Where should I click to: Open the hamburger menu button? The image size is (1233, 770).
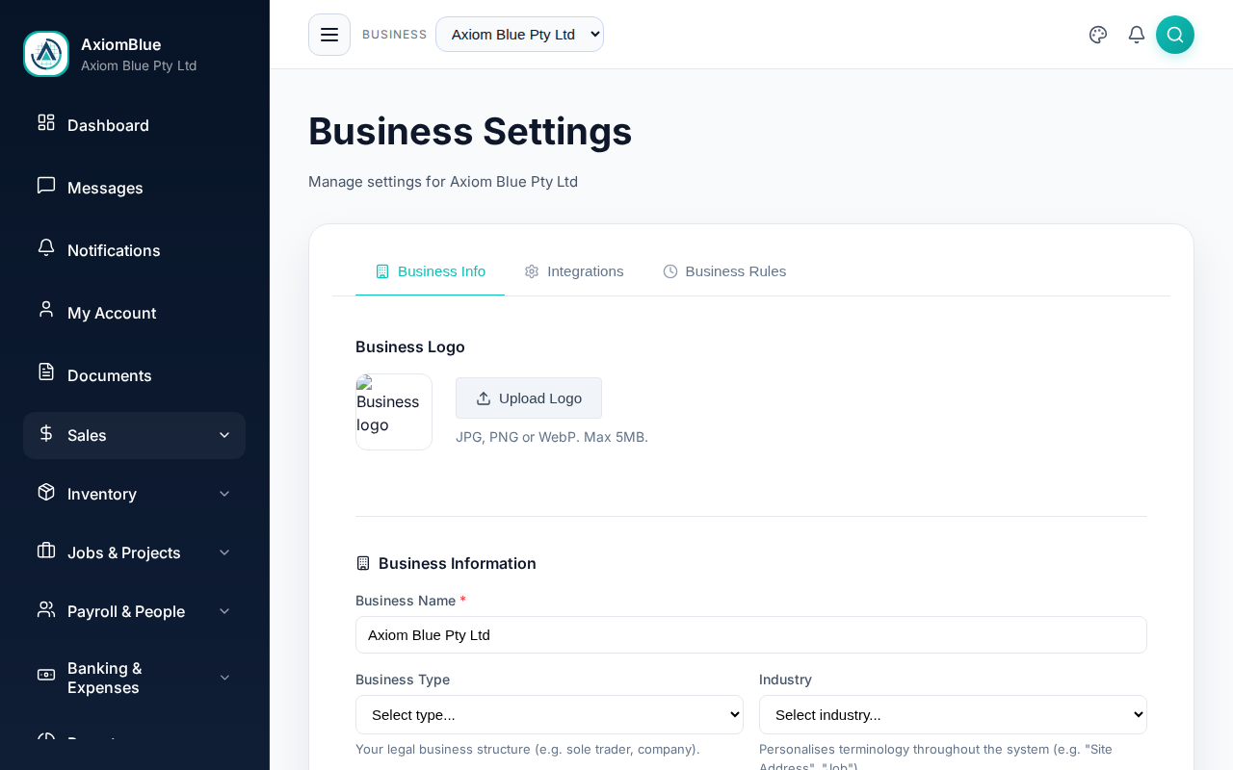[329, 35]
